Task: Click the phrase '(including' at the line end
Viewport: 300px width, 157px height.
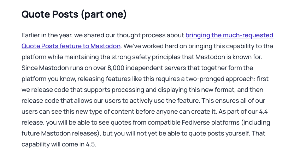Action: tap(255, 123)
